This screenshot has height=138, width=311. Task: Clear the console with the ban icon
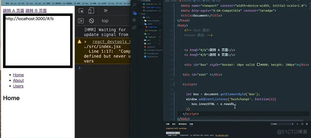(x=91, y=20)
